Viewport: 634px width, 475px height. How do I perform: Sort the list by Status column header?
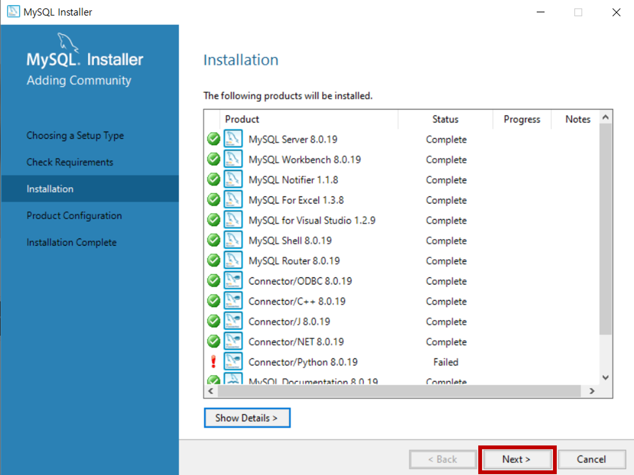[x=445, y=119]
